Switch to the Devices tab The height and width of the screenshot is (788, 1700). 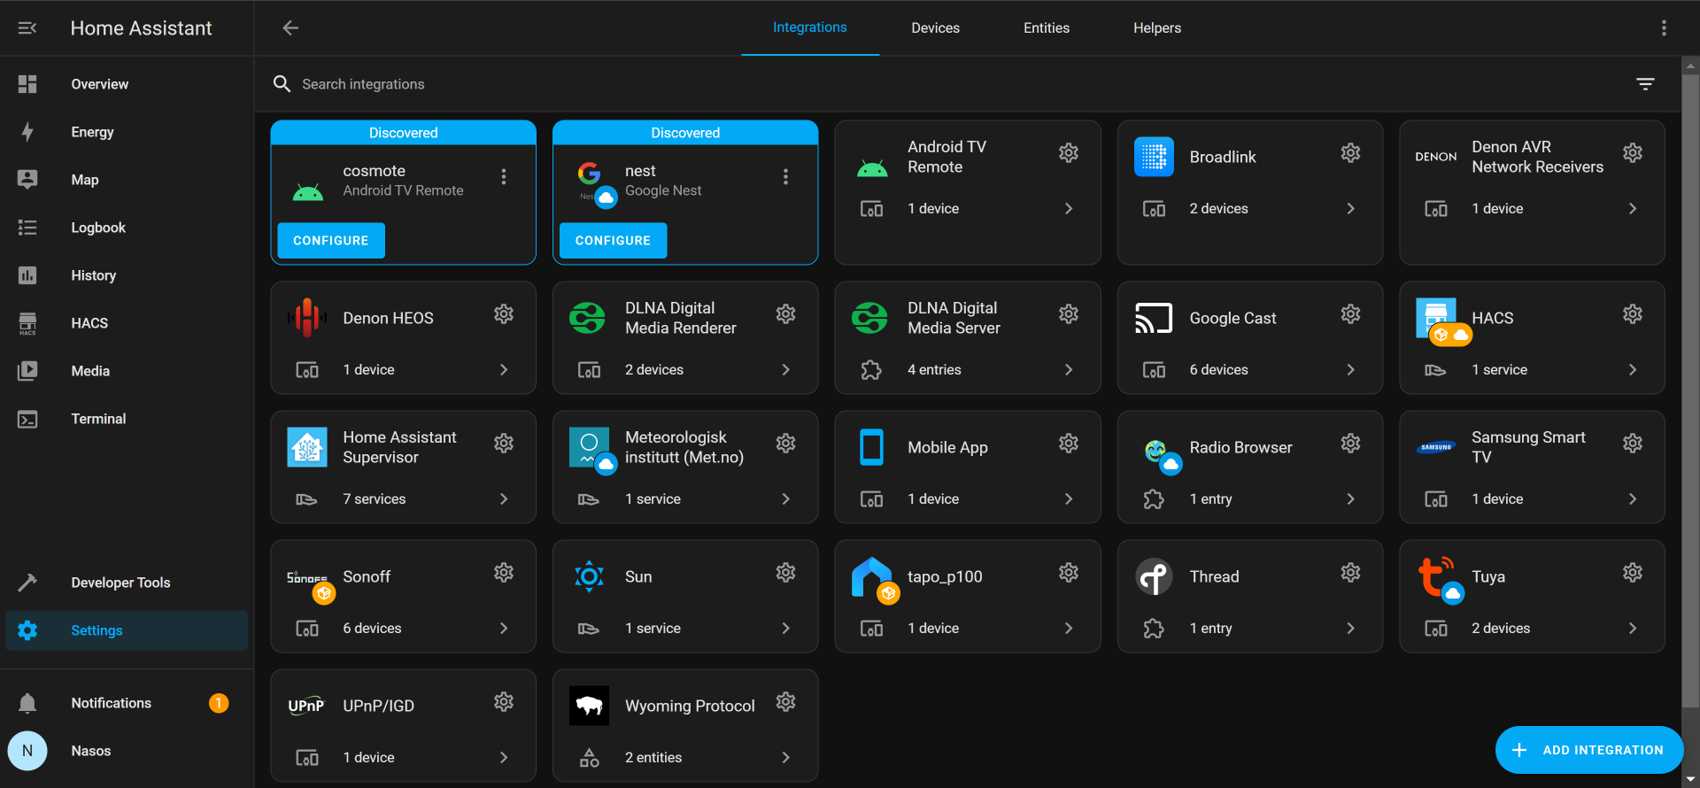[x=935, y=28]
